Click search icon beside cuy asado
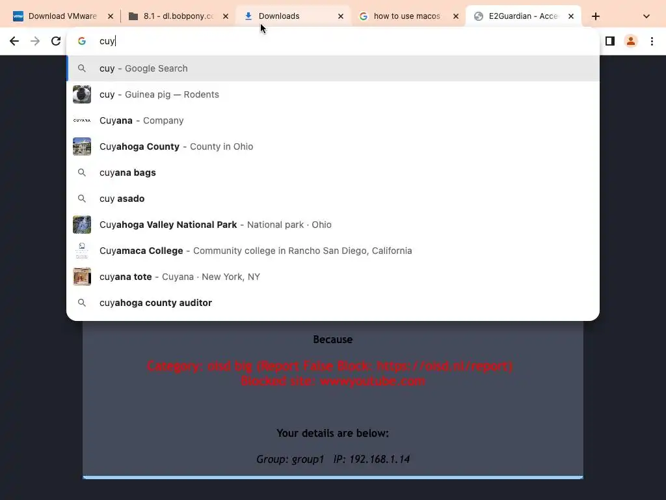This screenshot has height=500, width=666. pos(82,199)
